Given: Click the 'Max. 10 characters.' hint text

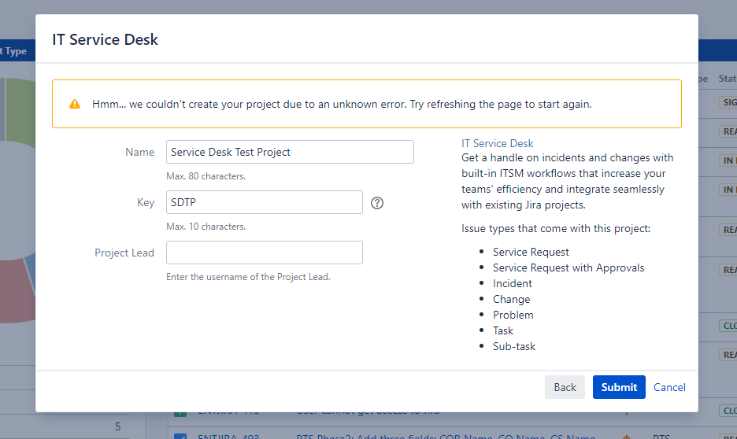Looking at the screenshot, I should pos(206,227).
